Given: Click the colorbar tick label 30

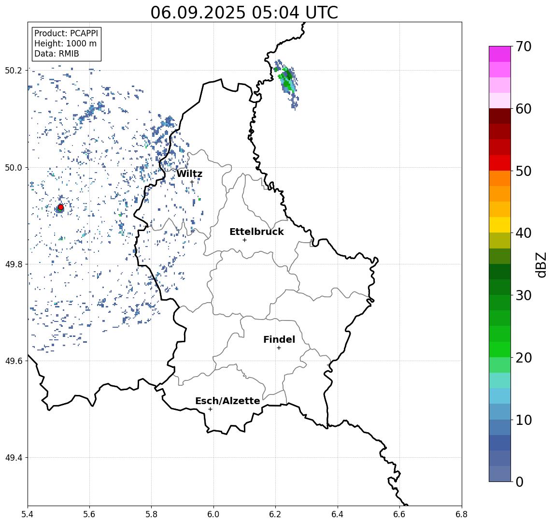Looking at the screenshot, I should click(x=524, y=295).
